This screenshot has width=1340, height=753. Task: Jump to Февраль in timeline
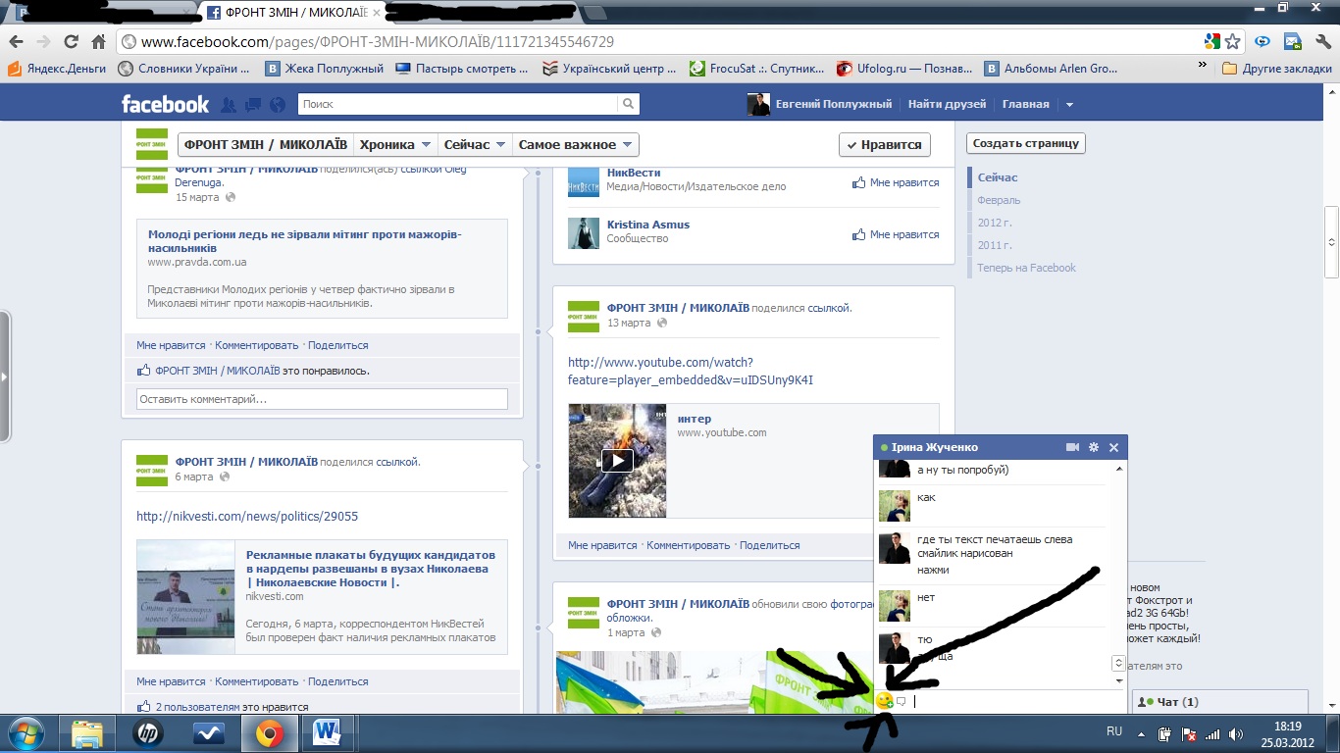point(999,200)
